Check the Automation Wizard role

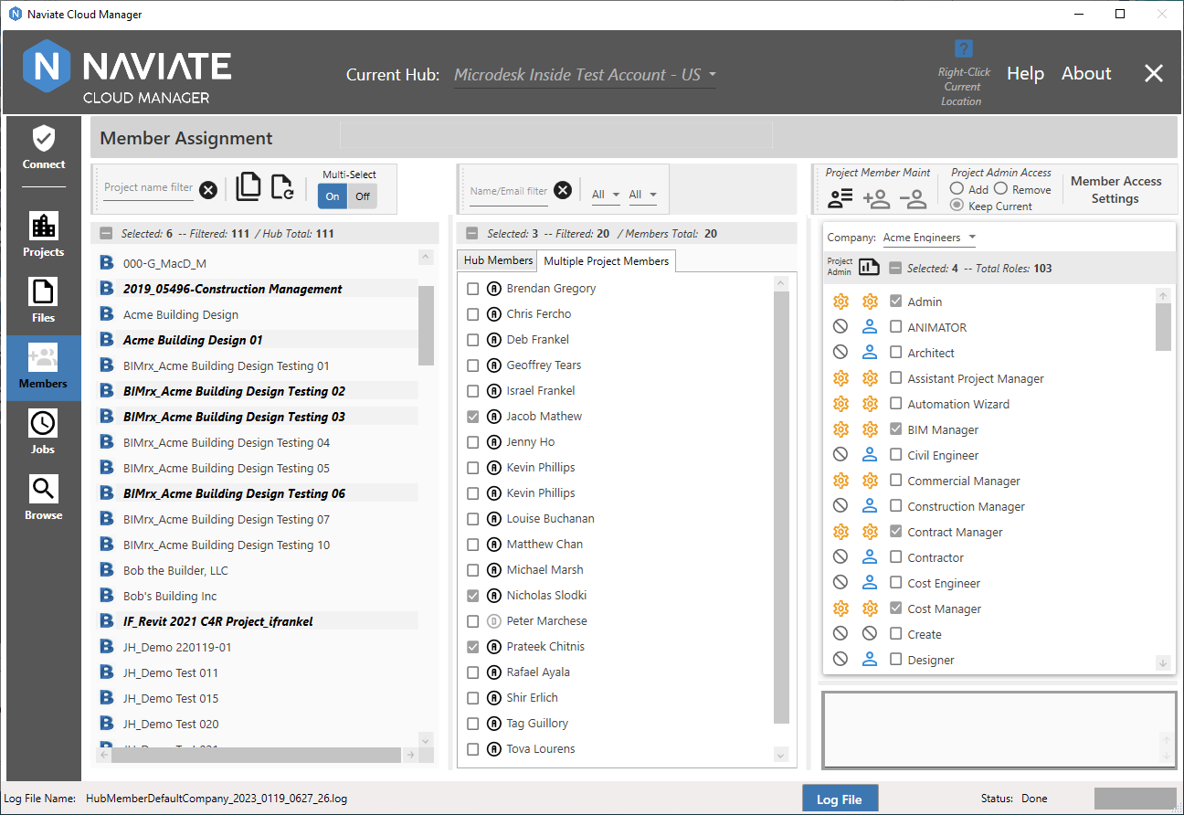[x=895, y=404]
